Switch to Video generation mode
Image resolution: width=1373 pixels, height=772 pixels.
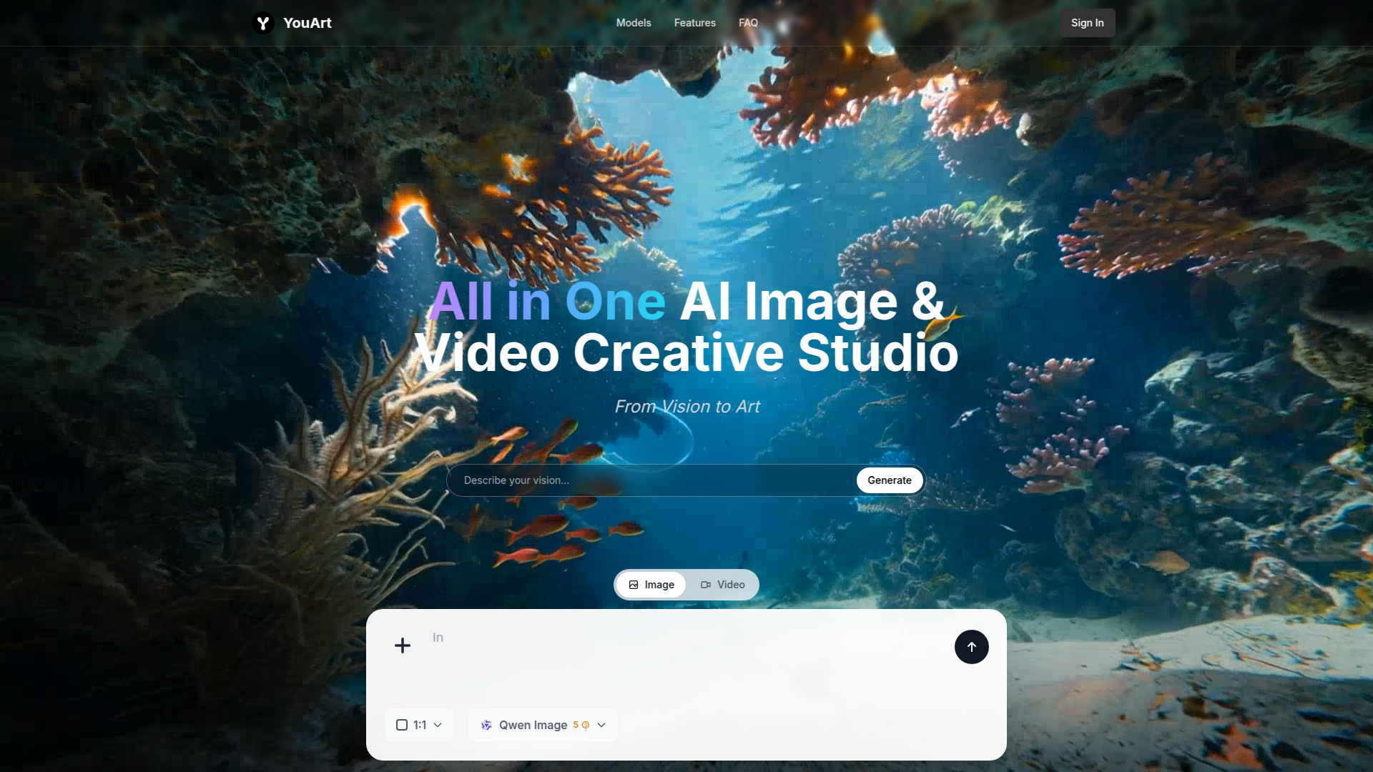(723, 585)
